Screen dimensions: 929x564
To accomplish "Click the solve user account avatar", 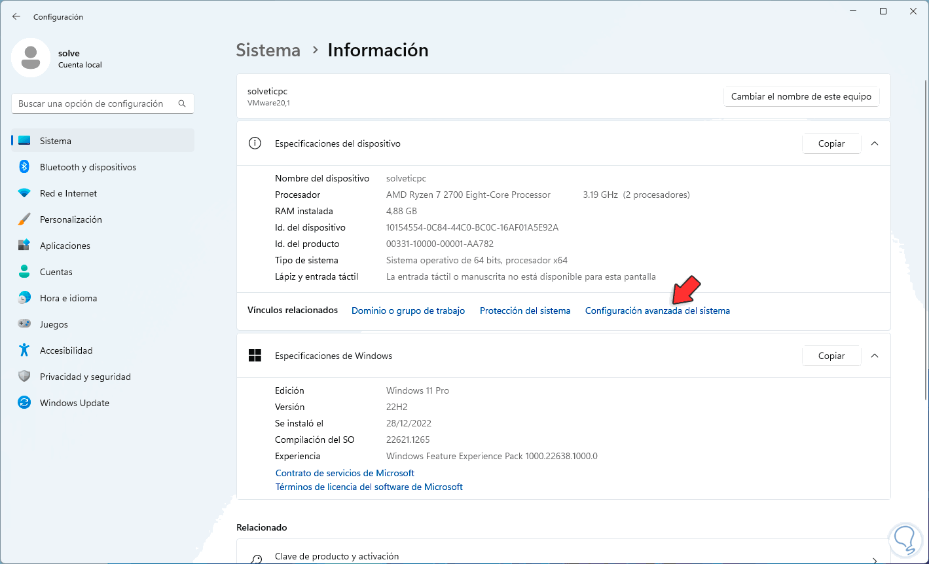I will pos(31,58).
